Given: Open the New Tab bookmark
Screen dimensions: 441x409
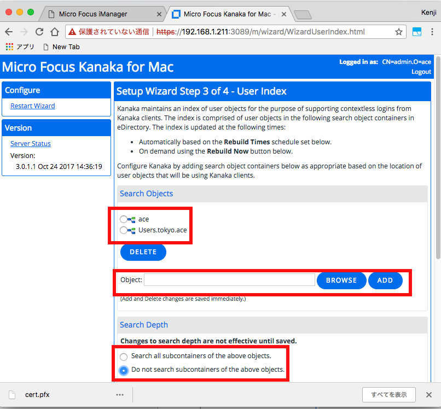Looking at the screenshot, I should point(62,46).
